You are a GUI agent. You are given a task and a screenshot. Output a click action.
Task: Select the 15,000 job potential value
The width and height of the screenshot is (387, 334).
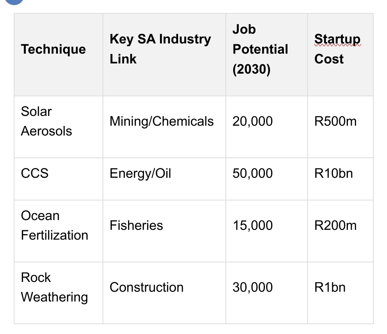(x=252, y=226)
